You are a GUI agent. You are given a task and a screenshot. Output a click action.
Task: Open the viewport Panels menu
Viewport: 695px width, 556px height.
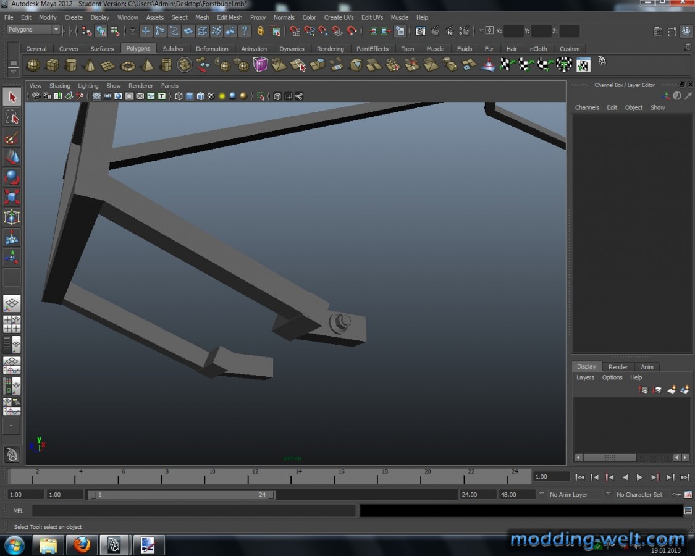tap(170, 86)
